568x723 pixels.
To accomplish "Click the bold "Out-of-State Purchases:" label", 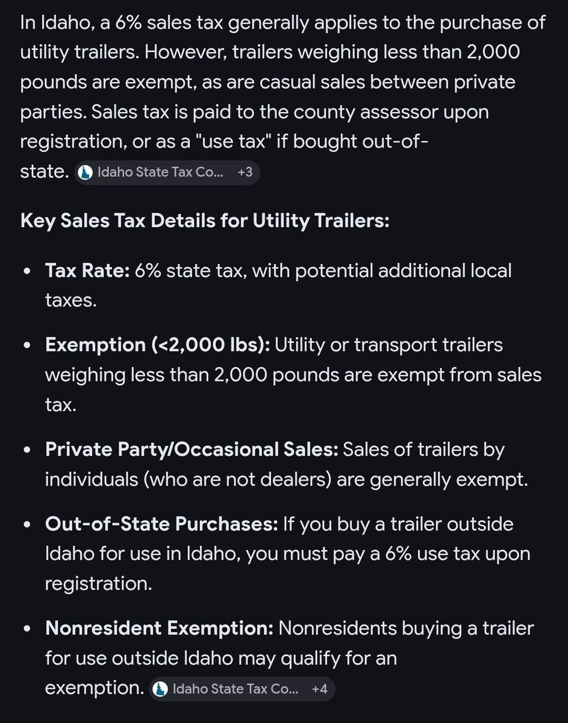I will pyautogui.click(x=161, y=524).
